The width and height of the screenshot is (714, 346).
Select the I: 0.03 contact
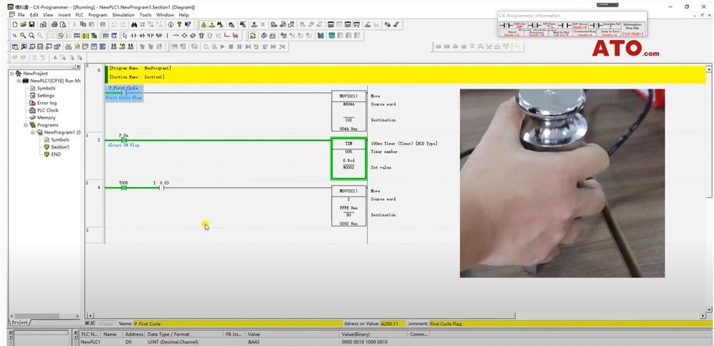point(161,187)
